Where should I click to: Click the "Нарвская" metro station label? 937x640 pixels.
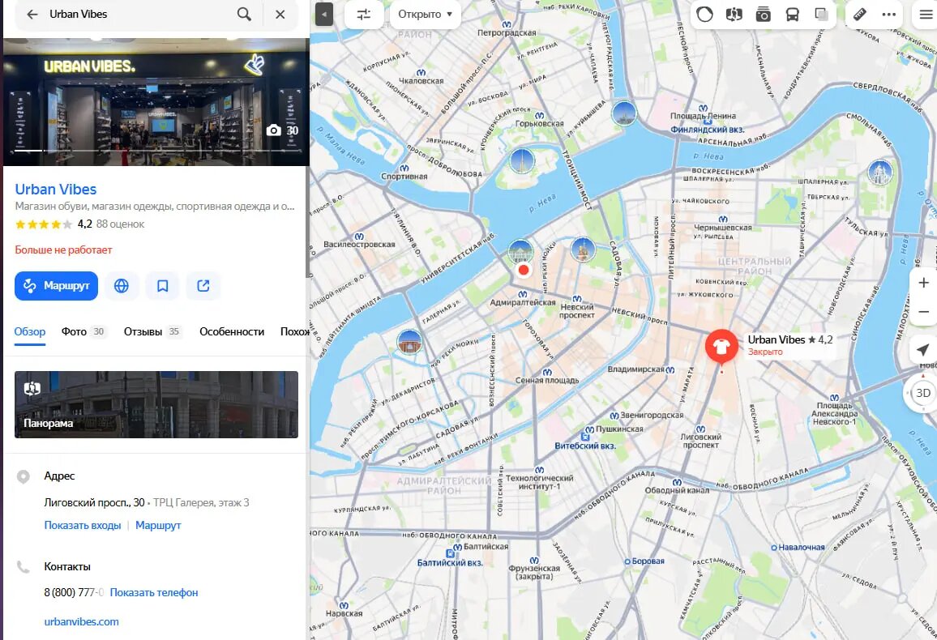click(344, 613)
